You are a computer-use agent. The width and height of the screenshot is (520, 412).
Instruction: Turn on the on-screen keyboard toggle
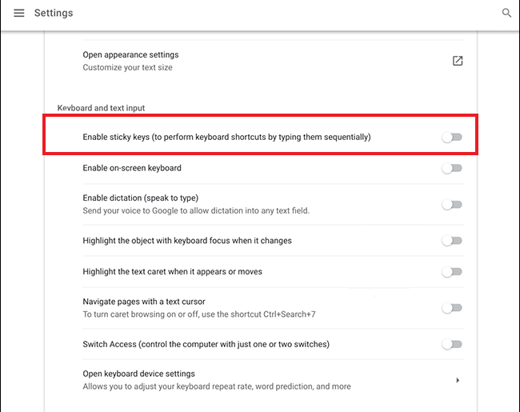(x=452, y=168)
